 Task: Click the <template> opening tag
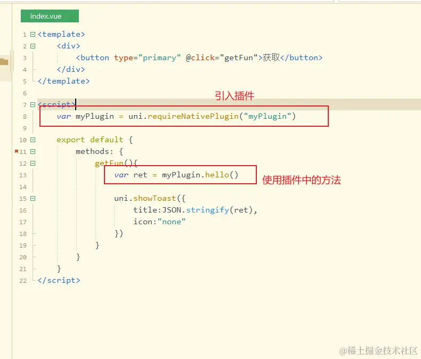61,34
